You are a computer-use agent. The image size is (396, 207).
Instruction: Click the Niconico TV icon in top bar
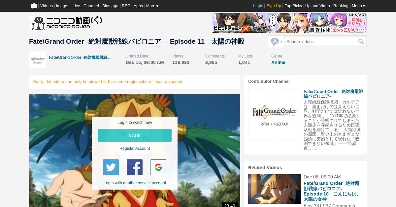[34, 6]
